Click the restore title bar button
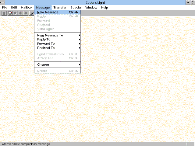195x146 pixels. click(x=193, y=2)
